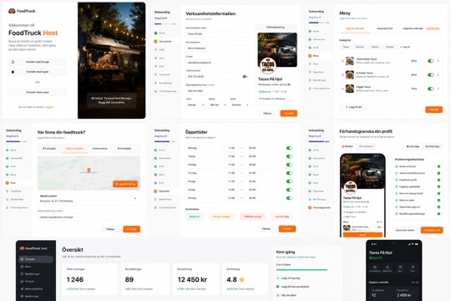Viewport: 451px width, 301px height.
Task: Click the Fortsätt med e-post button
Action: click(x=38, y=93)
